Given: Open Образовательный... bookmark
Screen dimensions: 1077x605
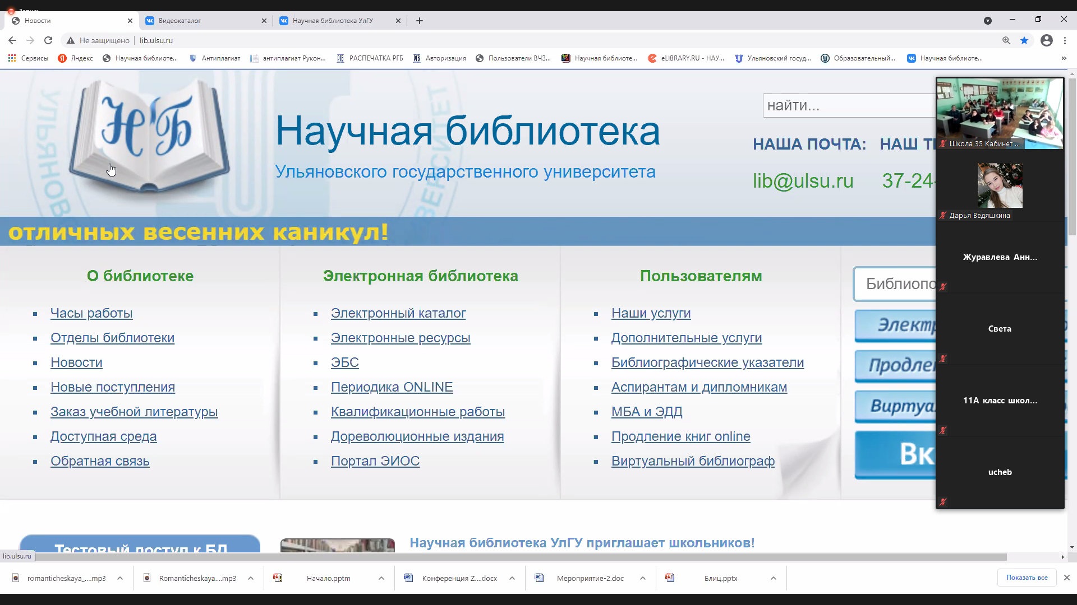Looking at the screenshot, I should coord(858,58).
